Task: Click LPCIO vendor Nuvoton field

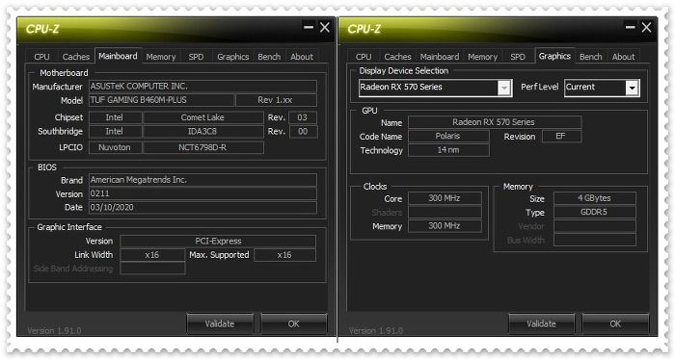Action: [115, 147]
